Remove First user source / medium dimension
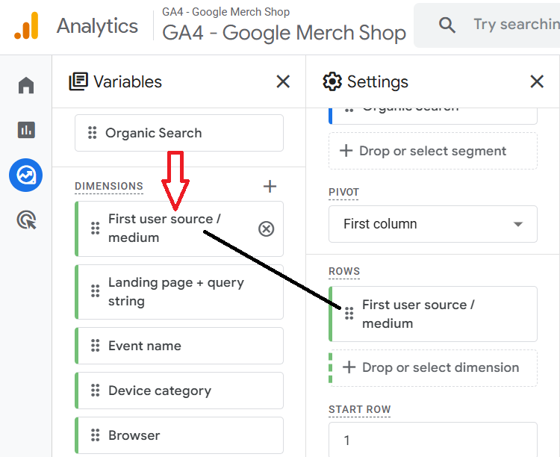 click(x=266, y=228)
